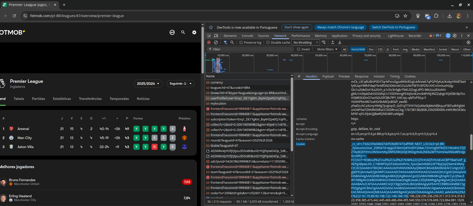Viewport: 473px width, 206px height.
Task: Click the request list vertical scrollbar
Action: (292, 114)
